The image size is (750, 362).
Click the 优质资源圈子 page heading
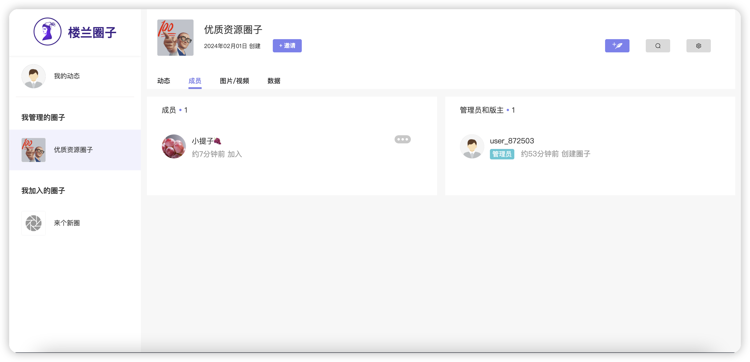(233, 30)
